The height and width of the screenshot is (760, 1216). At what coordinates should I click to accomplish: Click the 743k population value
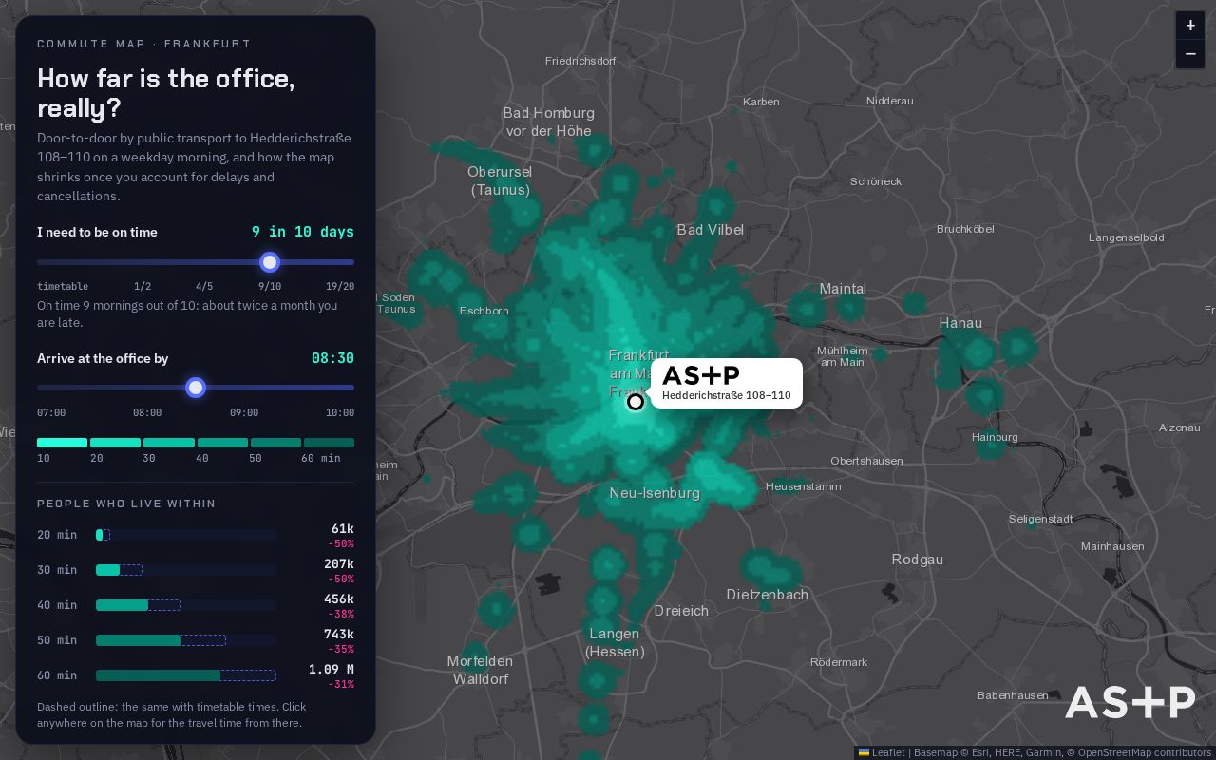(x=338, y=635)
